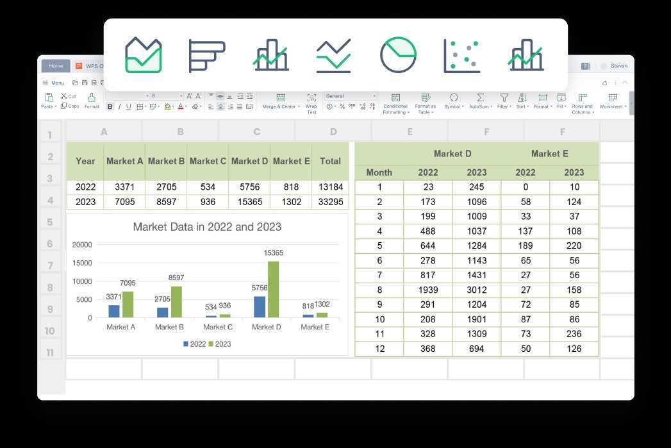Click the Format painter brush icon

(x=92, y=97)
